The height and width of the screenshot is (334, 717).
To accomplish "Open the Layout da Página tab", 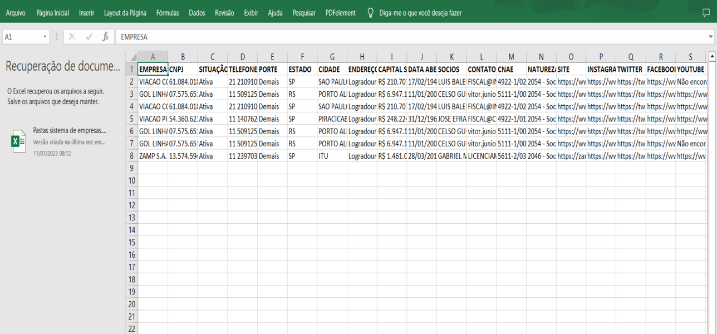I will [125, 13].
